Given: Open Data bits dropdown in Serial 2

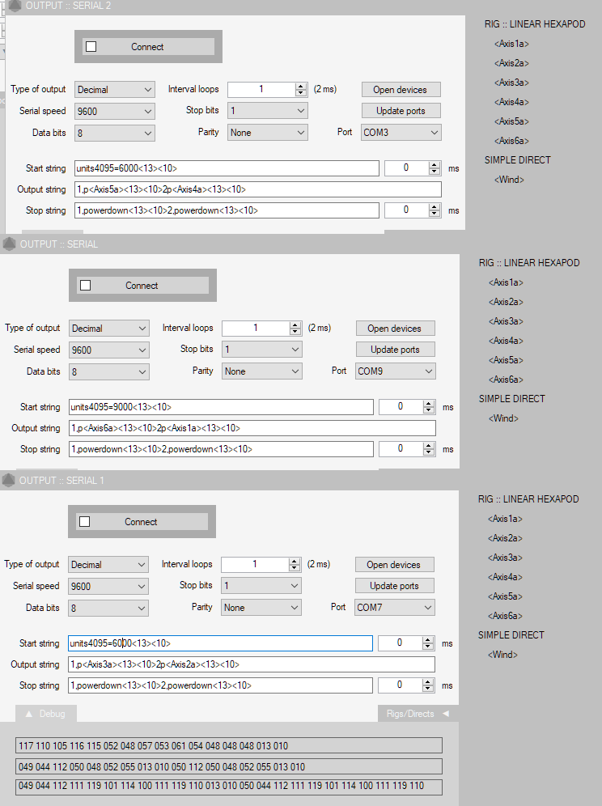Looking at the screenshot, I should click(115, 134).
